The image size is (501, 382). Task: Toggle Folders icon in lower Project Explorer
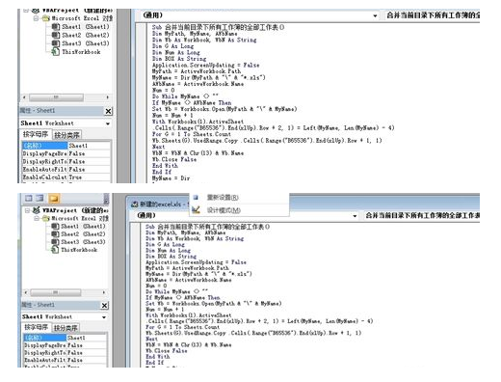click(54, 199)
